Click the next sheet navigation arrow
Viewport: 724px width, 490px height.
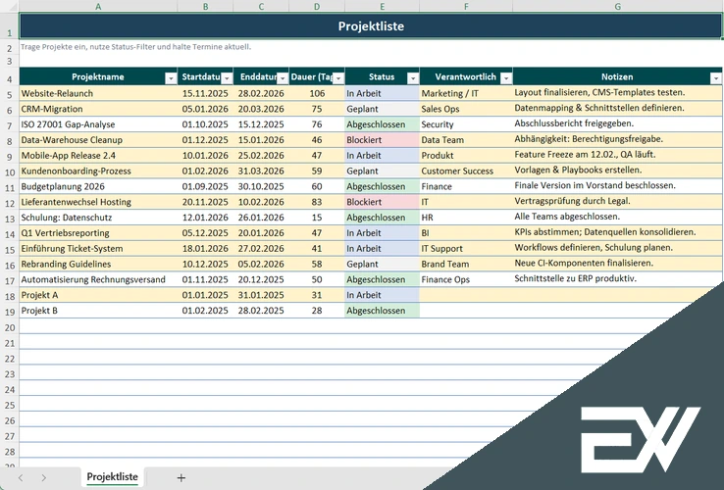coord(44,477)
